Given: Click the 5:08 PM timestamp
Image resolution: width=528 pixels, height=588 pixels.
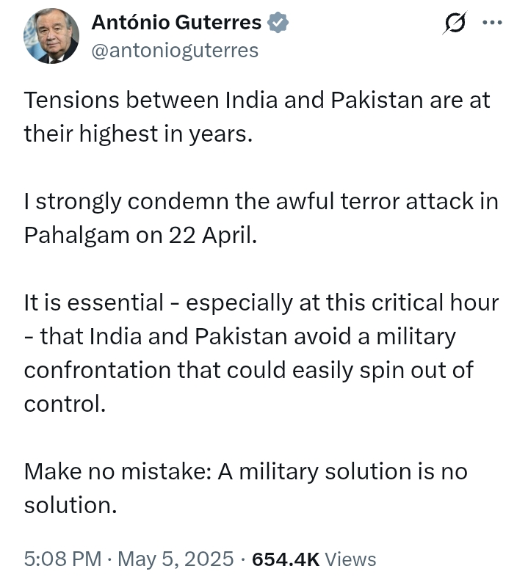Looking at the screenshot, I should coord(62,559).
